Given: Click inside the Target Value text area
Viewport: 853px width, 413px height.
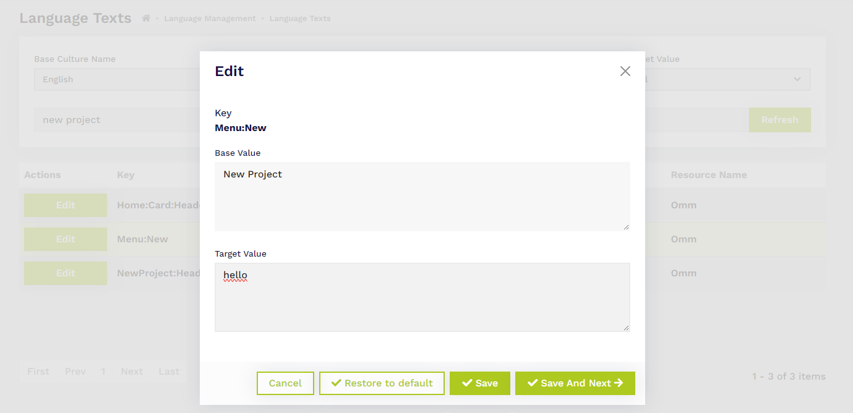Looking at the screenshot, I should click(x=422, y=297).
